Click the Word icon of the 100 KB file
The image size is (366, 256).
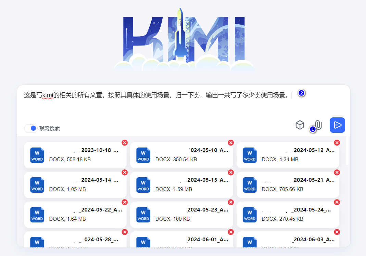[x=143, y=215]
